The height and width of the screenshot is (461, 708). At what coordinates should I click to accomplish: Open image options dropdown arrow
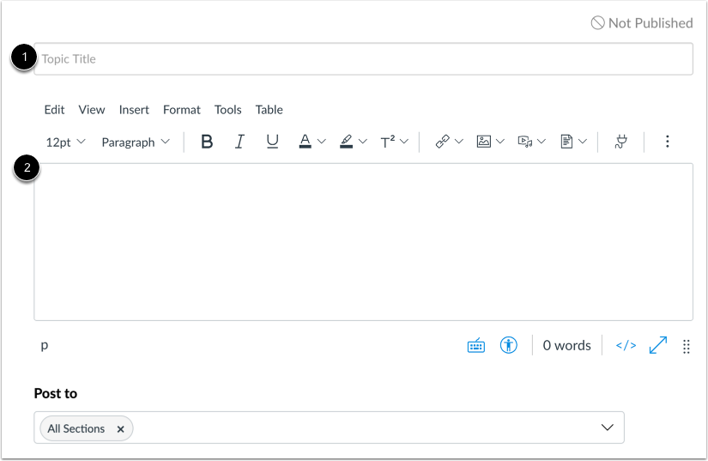(x=500, y=142)
